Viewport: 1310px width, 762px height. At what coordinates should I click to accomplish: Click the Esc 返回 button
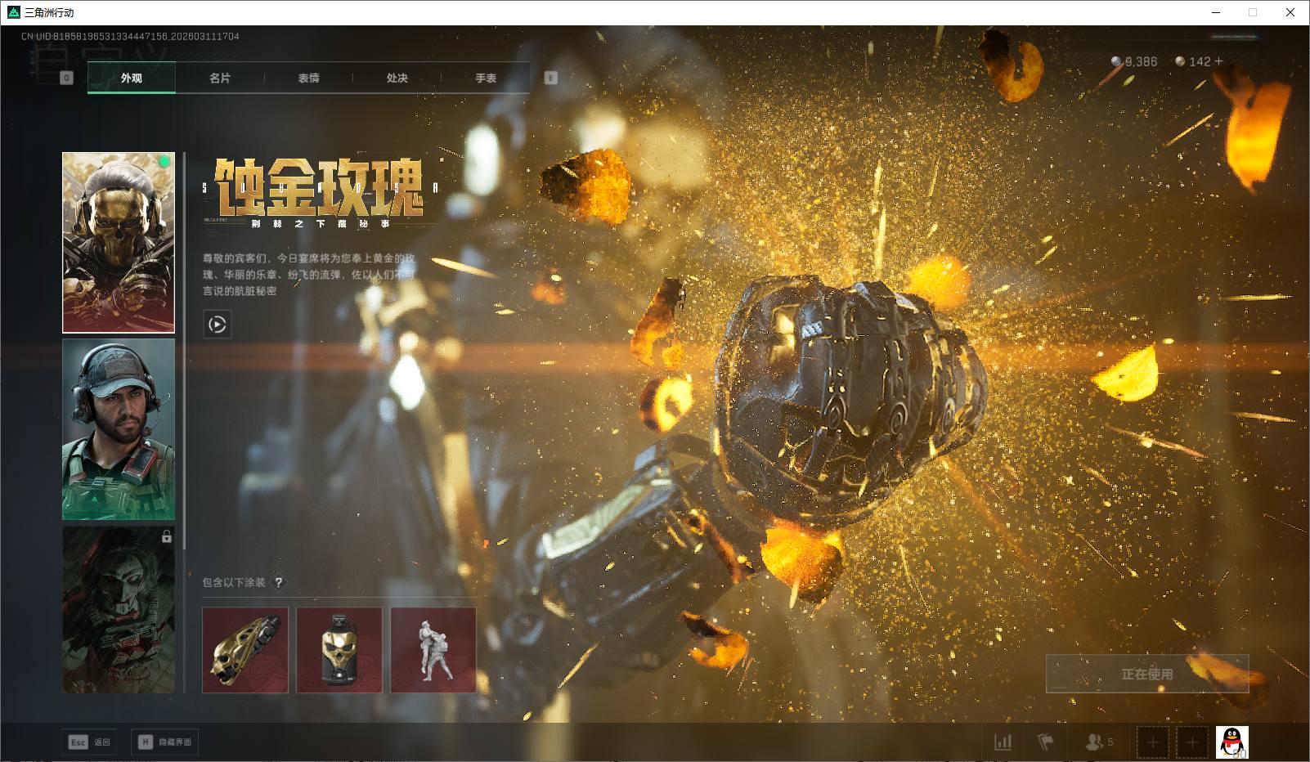tap(89, 742)
